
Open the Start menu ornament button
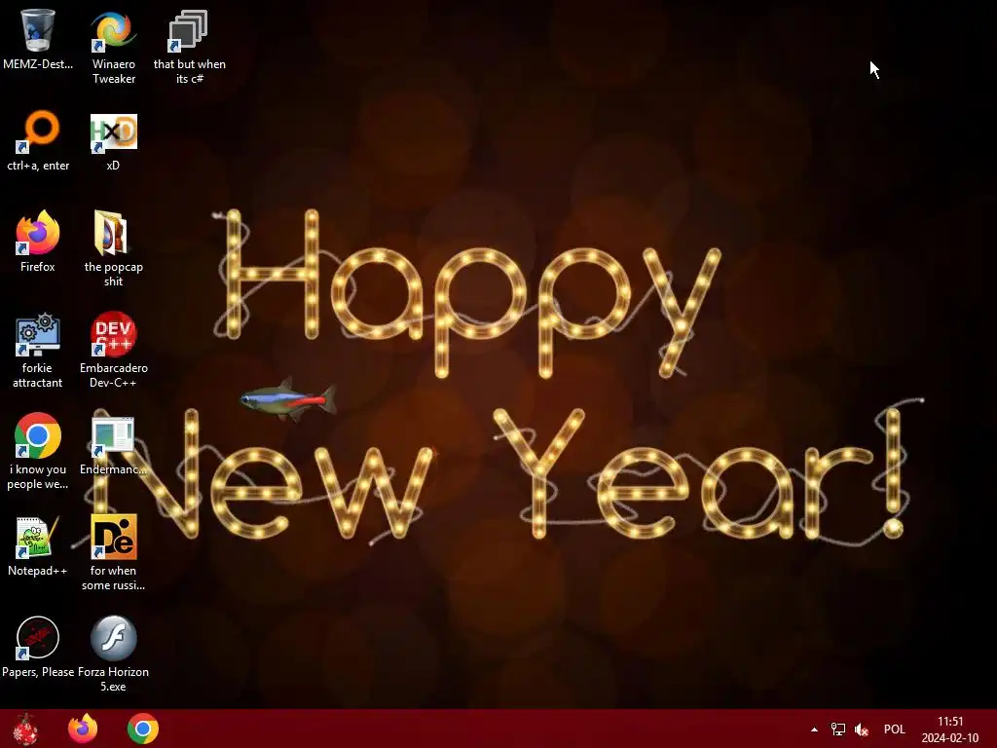[x=25, y=729]
